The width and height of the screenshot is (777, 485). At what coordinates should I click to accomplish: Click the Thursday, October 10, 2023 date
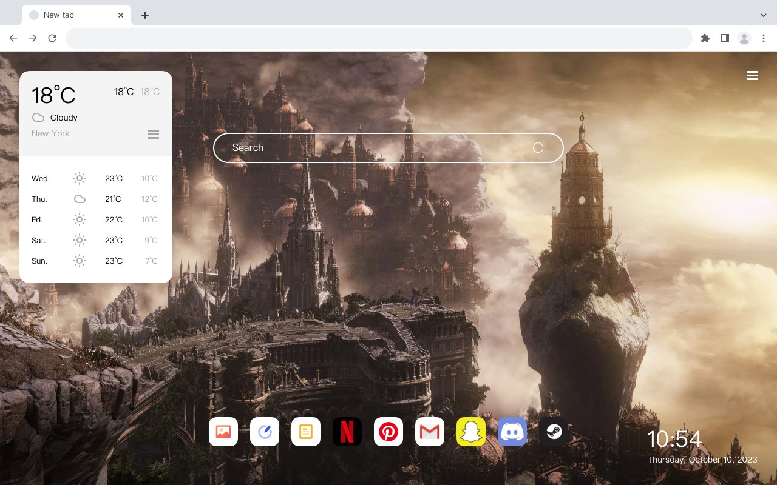point(702,460)
